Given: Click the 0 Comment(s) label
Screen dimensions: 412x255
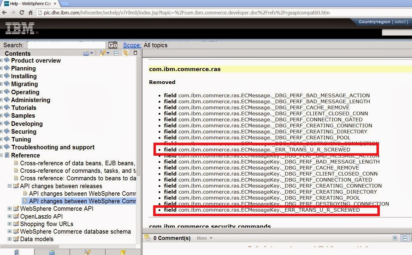Looking at the screenshot, I should point(172,238).
